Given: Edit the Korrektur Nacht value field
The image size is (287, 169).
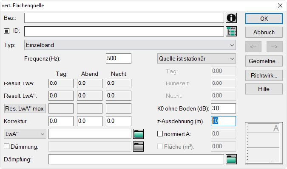Looking at the screenshot, I should (x=119, y=121).
